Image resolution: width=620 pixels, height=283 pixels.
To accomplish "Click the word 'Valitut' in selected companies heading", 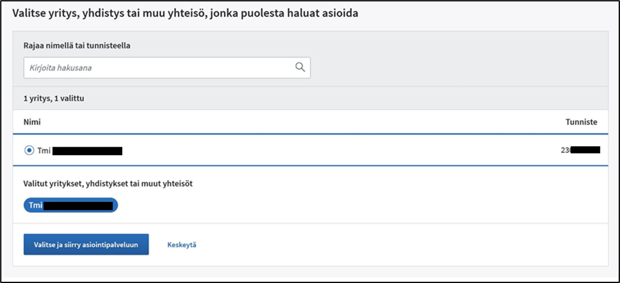I will 35,184.
